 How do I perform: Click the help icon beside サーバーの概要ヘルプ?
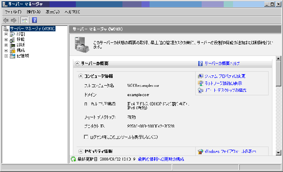200,64
